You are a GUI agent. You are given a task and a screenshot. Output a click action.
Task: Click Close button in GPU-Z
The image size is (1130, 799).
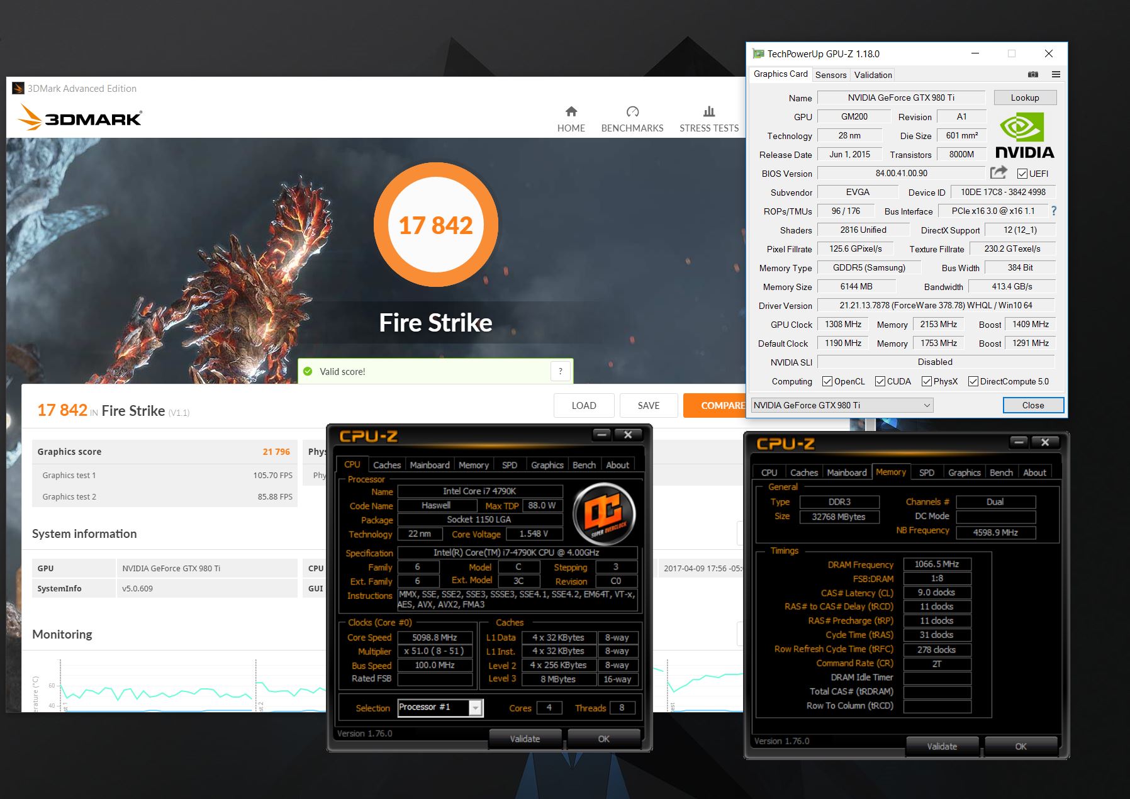pyautogui.click(x=1033, y=405)
